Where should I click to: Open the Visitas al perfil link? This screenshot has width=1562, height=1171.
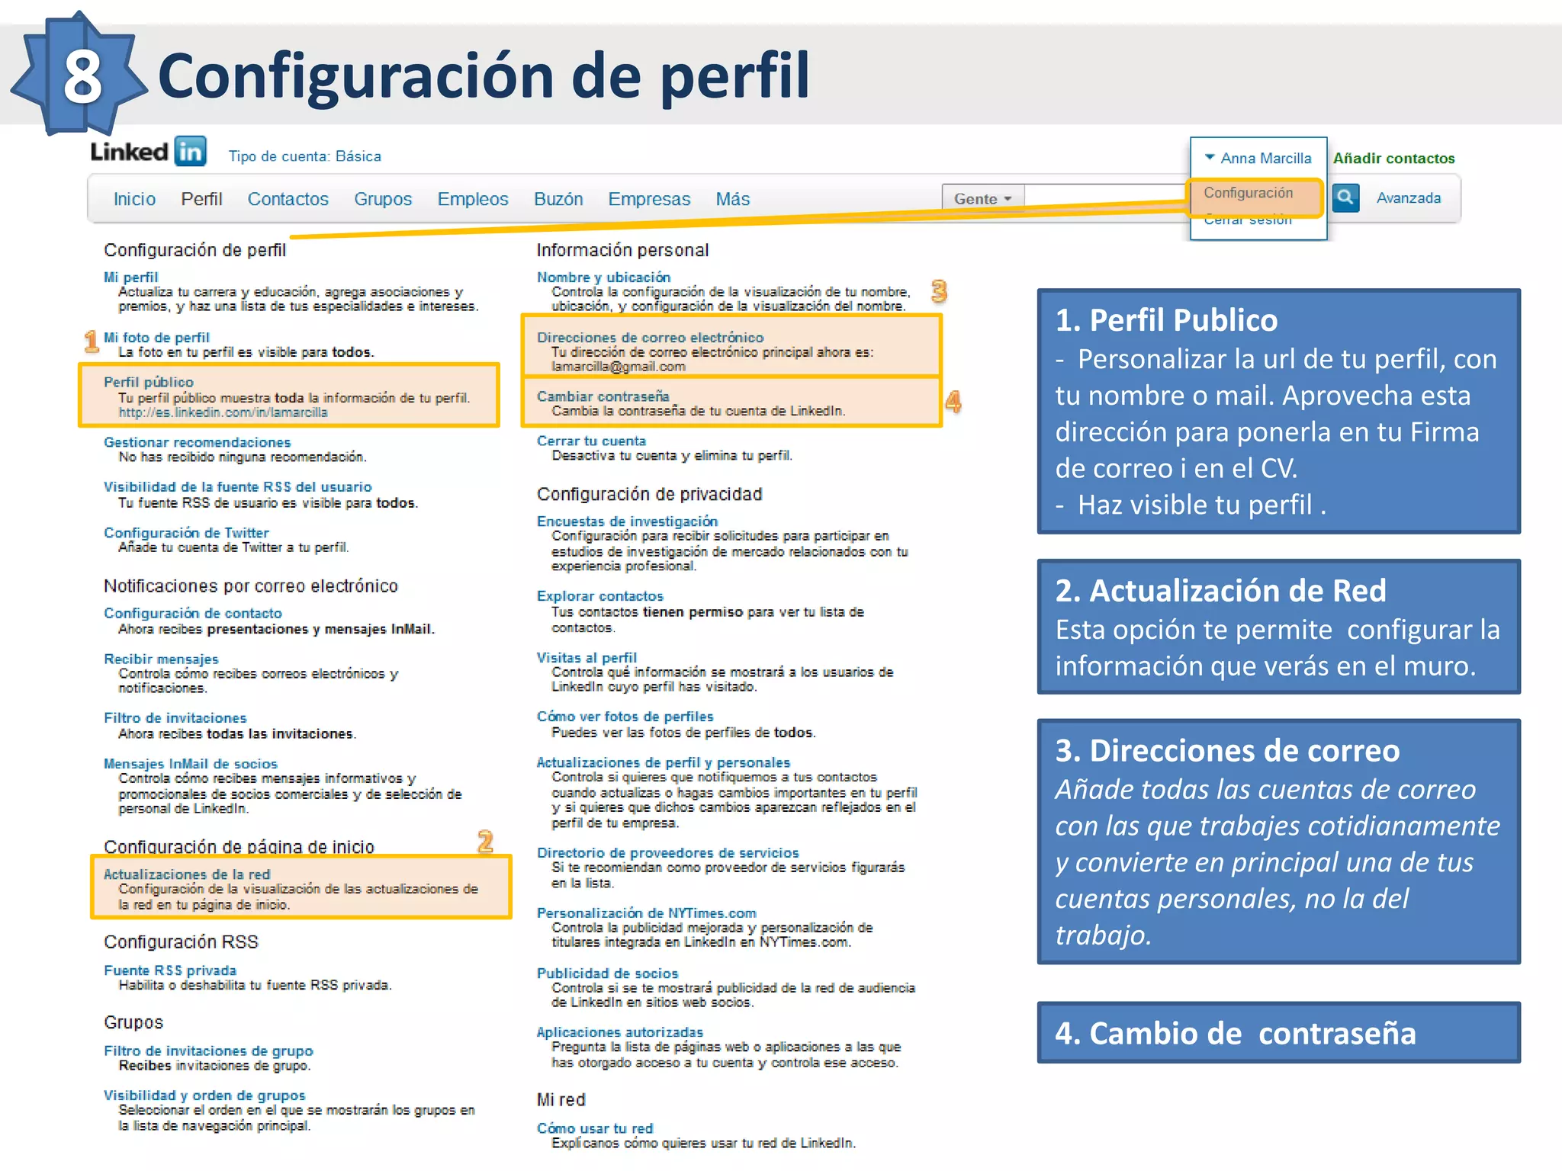586,658
